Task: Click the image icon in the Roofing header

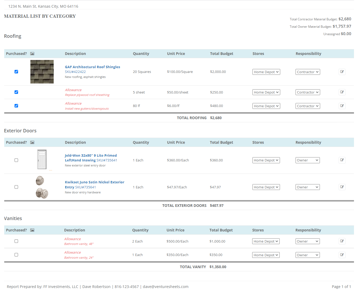Action: (32, 53)
